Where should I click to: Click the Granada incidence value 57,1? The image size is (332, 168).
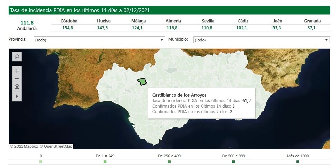tap(312, 28)
